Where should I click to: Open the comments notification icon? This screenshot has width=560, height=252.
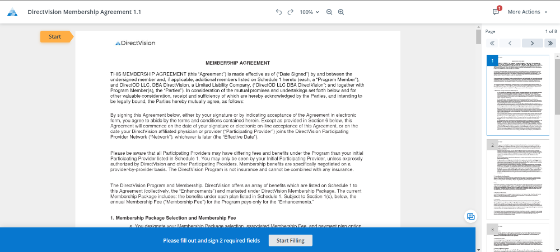pyautogui.click(x=496, y=12)
